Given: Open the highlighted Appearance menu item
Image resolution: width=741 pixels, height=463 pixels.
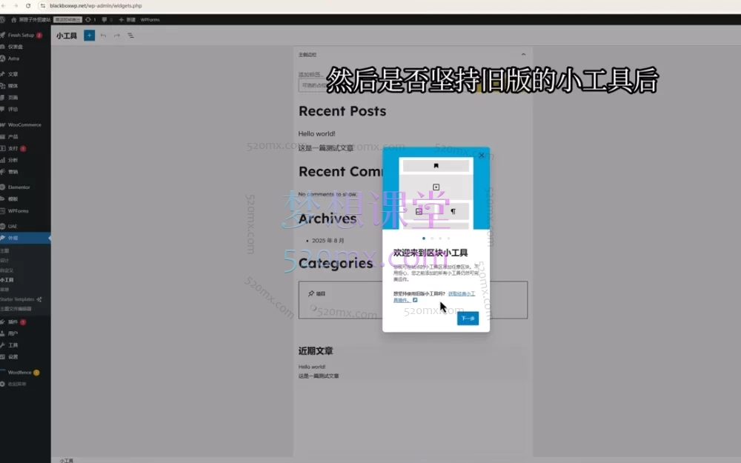Looking at the screenshot, I should [25, 238].
